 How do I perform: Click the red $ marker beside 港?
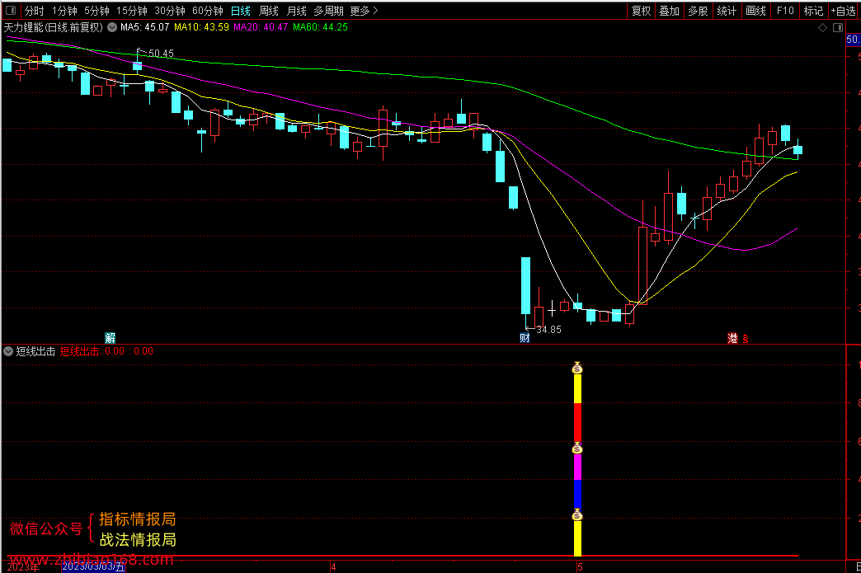point(746,339)
